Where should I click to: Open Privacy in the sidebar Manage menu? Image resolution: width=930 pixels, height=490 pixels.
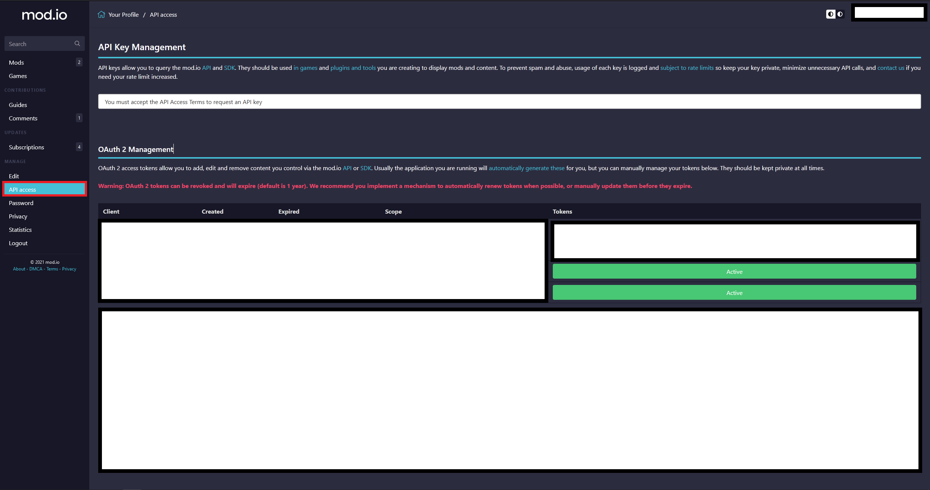[18, 216]
